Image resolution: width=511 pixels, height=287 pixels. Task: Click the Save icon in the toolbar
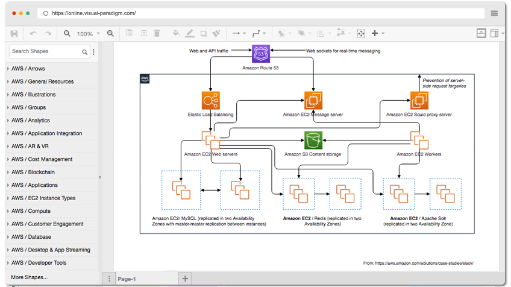14,34
